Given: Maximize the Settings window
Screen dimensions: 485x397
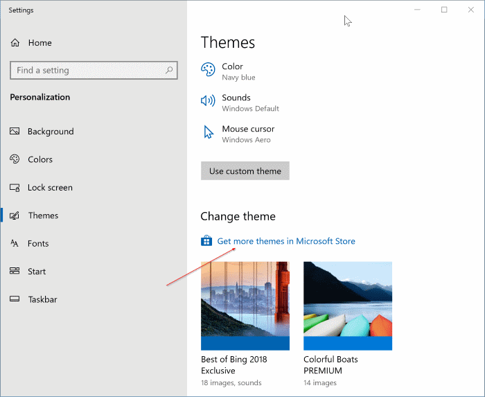Looking at the screenshot, I should pyautogui.click(x=444, y=10).
